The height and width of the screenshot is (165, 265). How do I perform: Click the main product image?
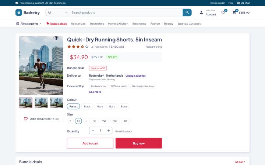41,66
